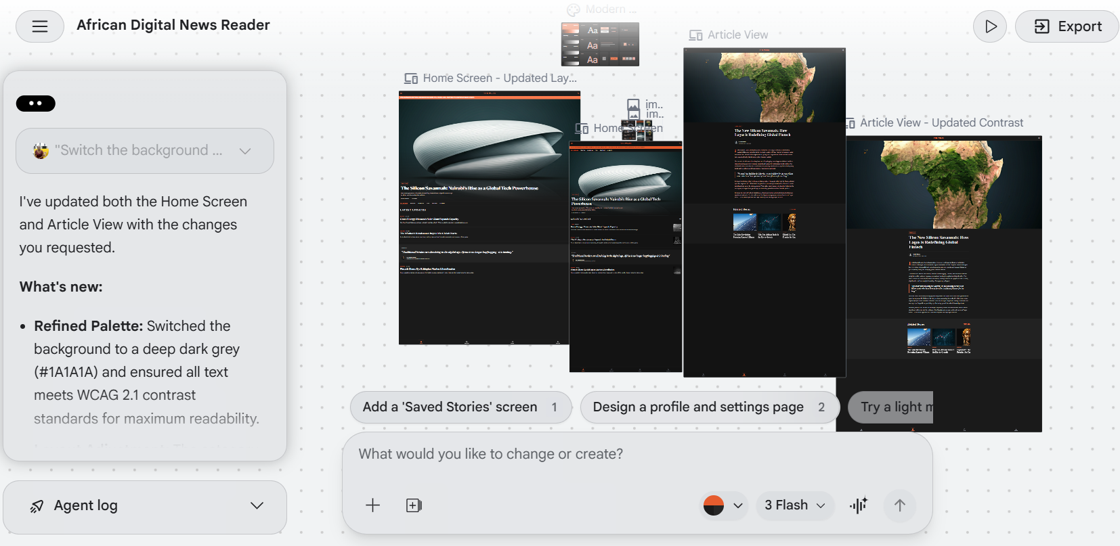Click the thinking dots indicator pill

click(36, 104)
